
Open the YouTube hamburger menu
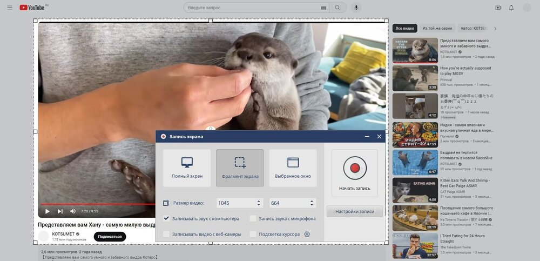pyautogui.click(x=10, y=8)
